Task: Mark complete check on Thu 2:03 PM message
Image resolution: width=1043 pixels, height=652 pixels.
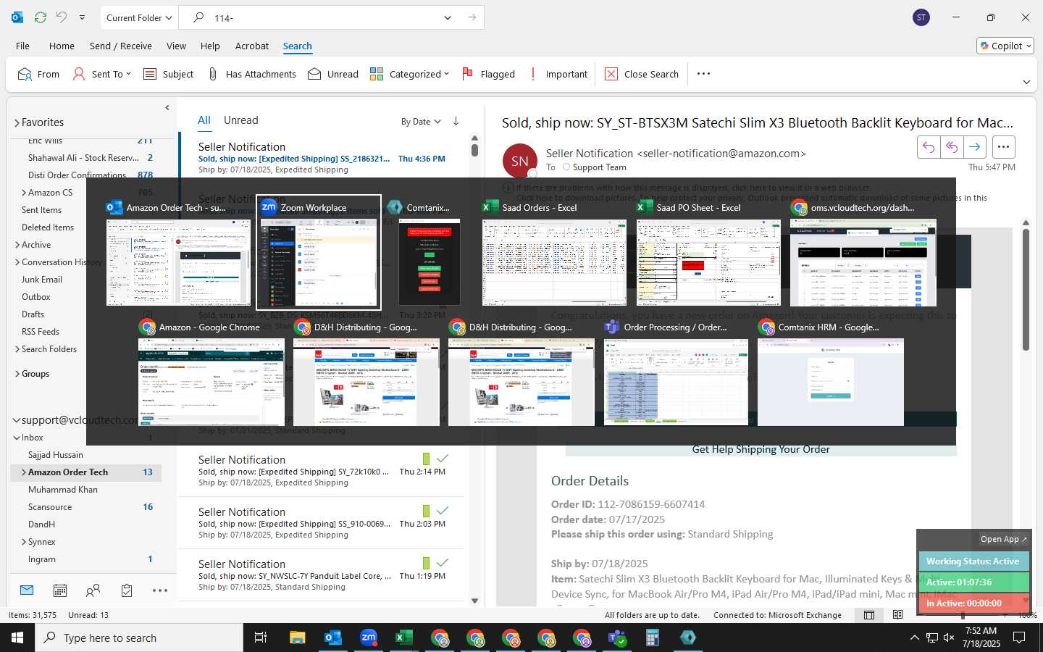Action: 443,511
